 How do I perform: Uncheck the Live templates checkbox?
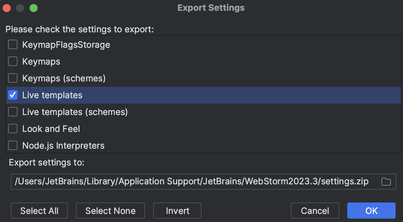(x=12, y=95)
